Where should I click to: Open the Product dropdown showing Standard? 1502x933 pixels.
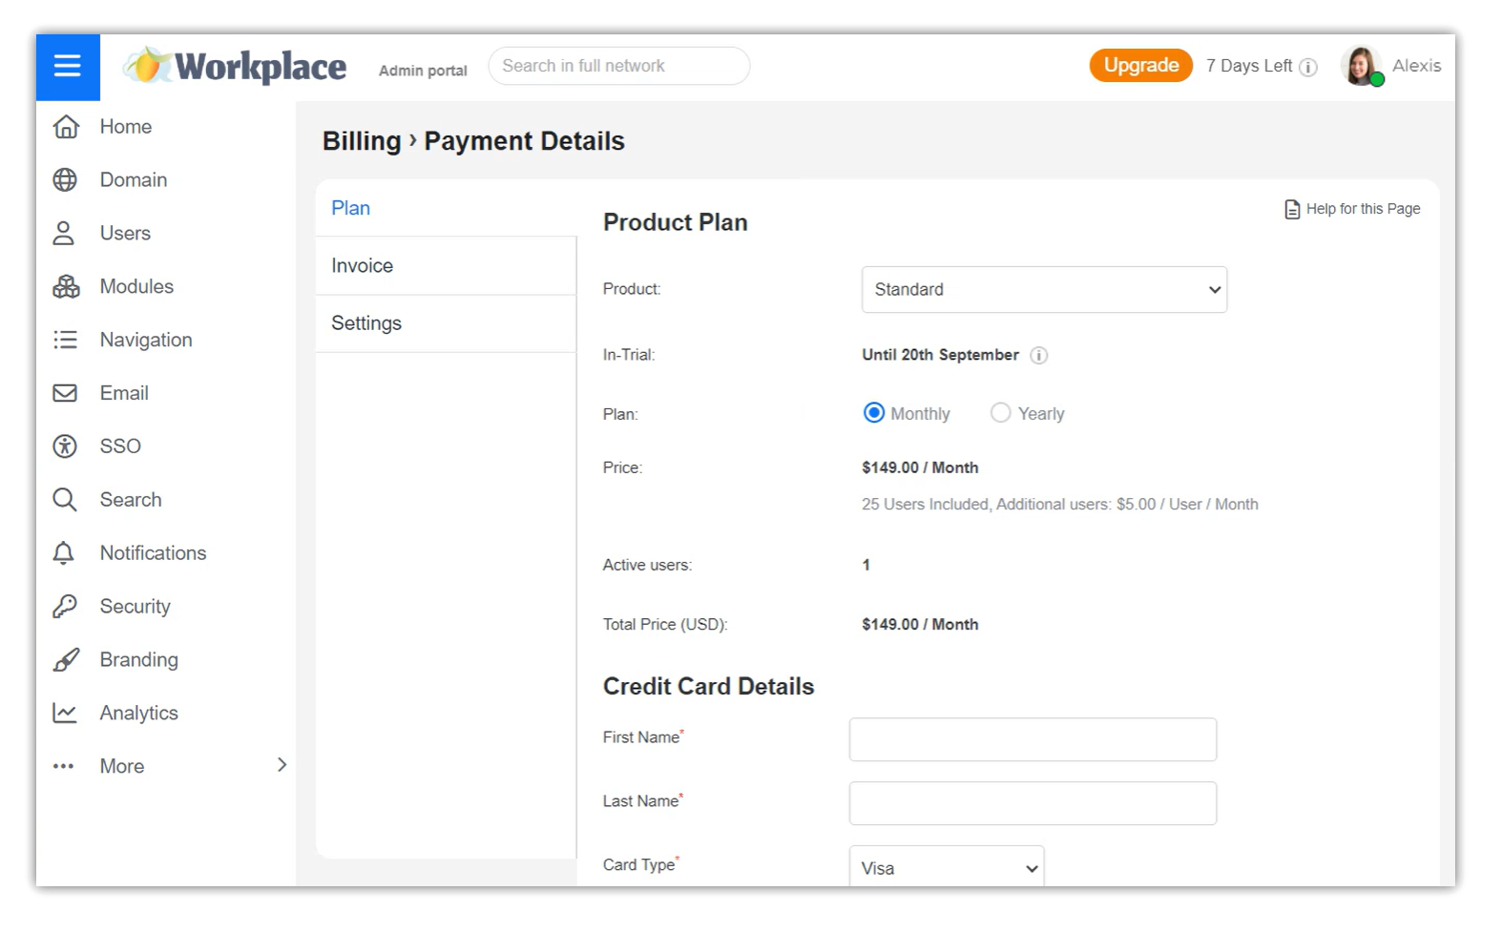coord(1044,290)
